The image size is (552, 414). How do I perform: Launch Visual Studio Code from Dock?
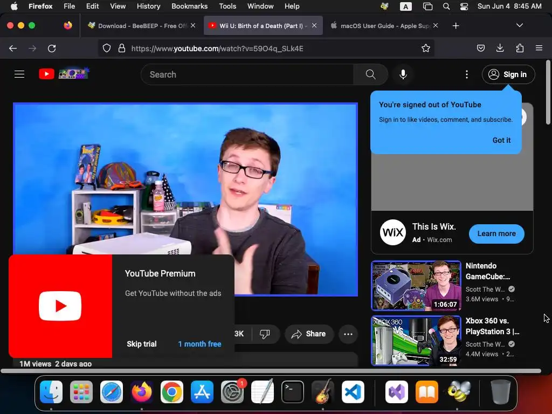pos(353,392)
